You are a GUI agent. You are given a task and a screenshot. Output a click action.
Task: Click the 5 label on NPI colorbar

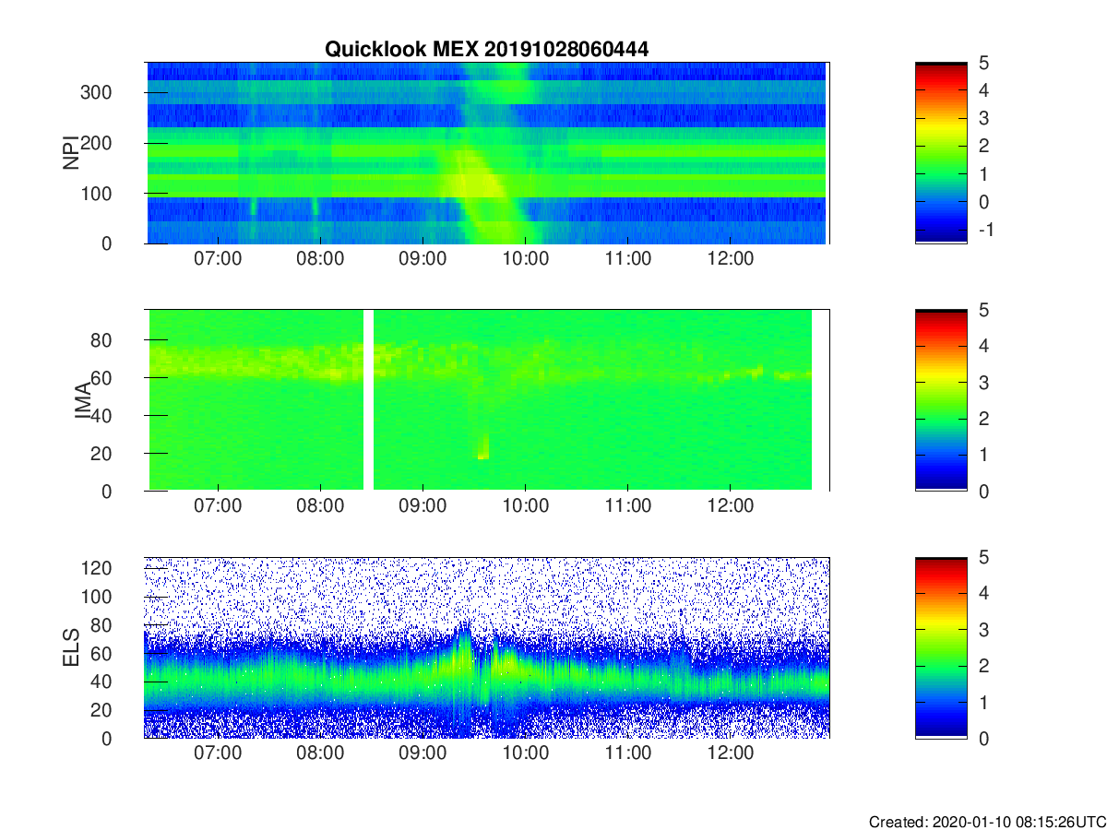tap(982, 63)
